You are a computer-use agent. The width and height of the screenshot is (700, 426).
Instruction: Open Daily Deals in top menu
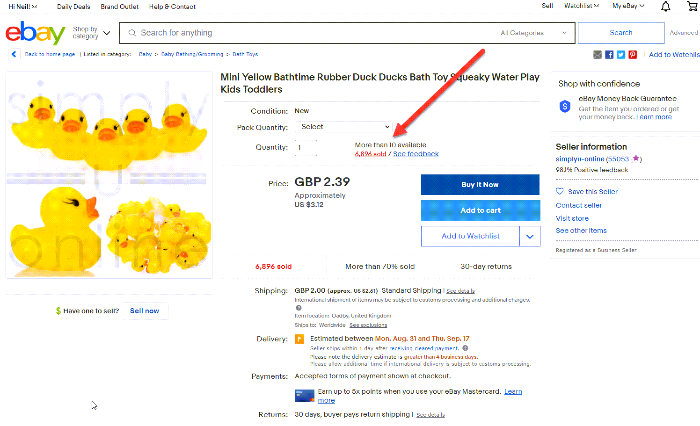click(x=73, y=7)
